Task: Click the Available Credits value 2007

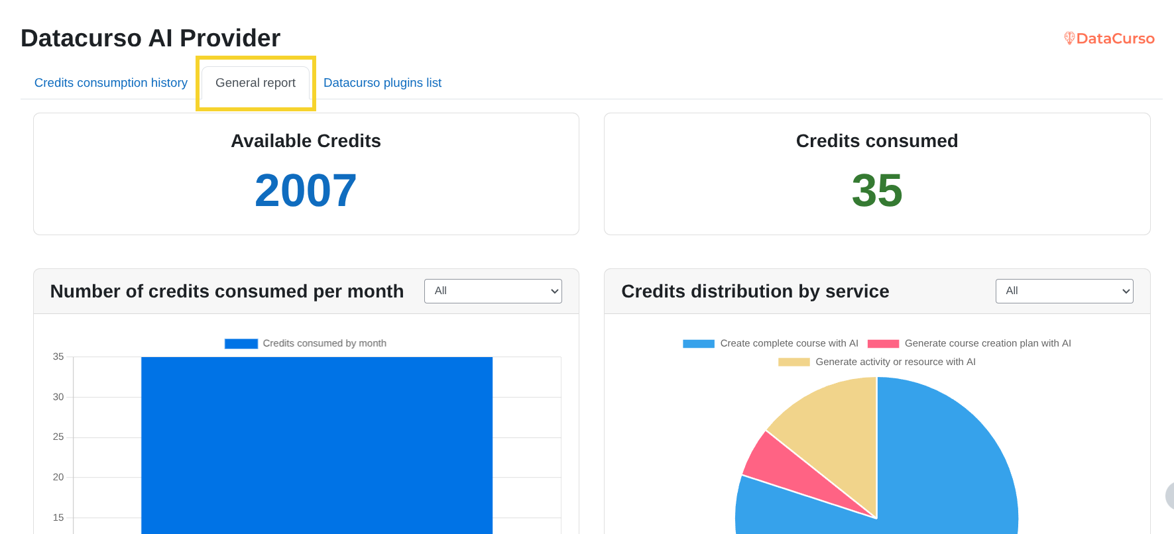Action: tap(306, 191)
